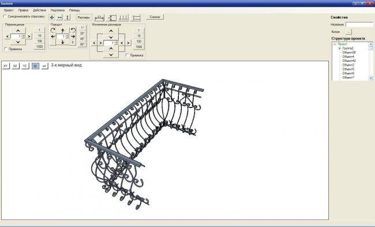Select the vertical-only move arrow icon
The image size is (375, 227).
67,17
